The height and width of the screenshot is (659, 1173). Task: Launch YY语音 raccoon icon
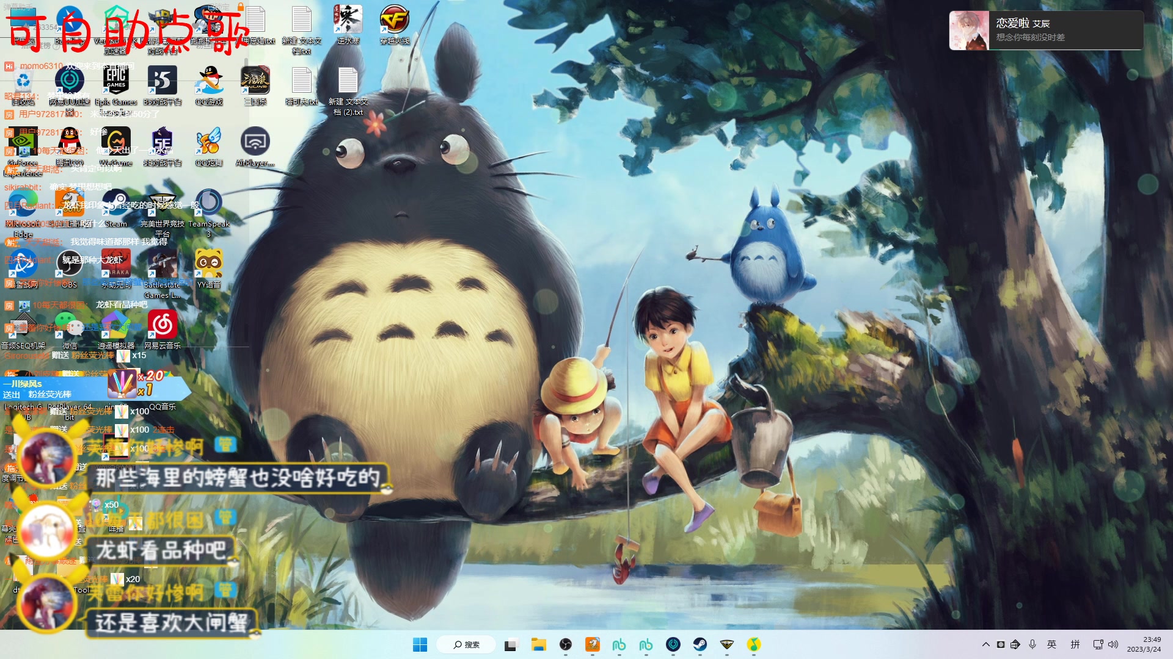[x=209, y=268]
